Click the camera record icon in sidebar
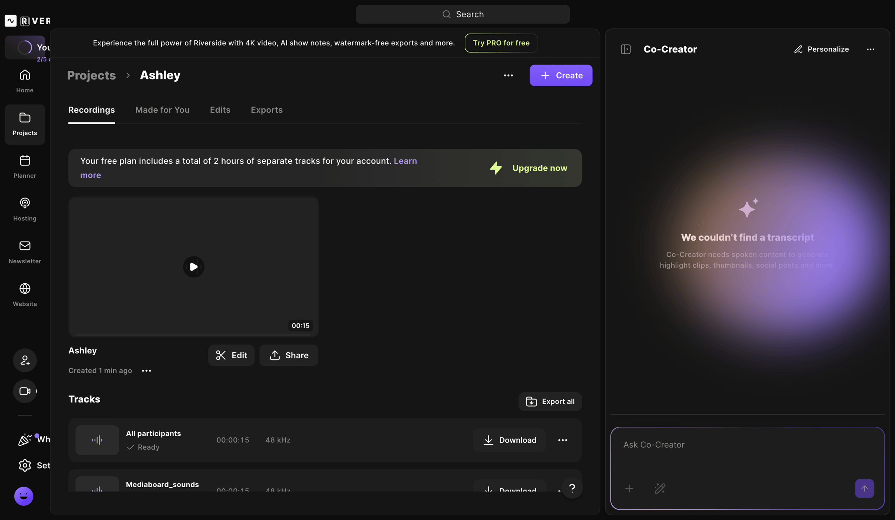This screenshot has height=520, width=895. pos(25,391)
